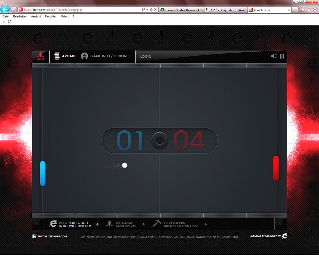Switch to the F1 2012 Playstation 3 tab

pos(226,10)
